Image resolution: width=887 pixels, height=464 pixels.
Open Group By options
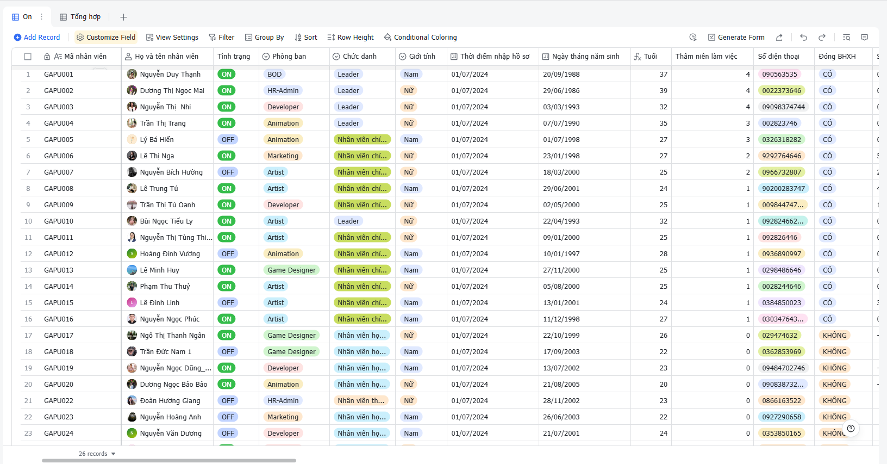265,38
